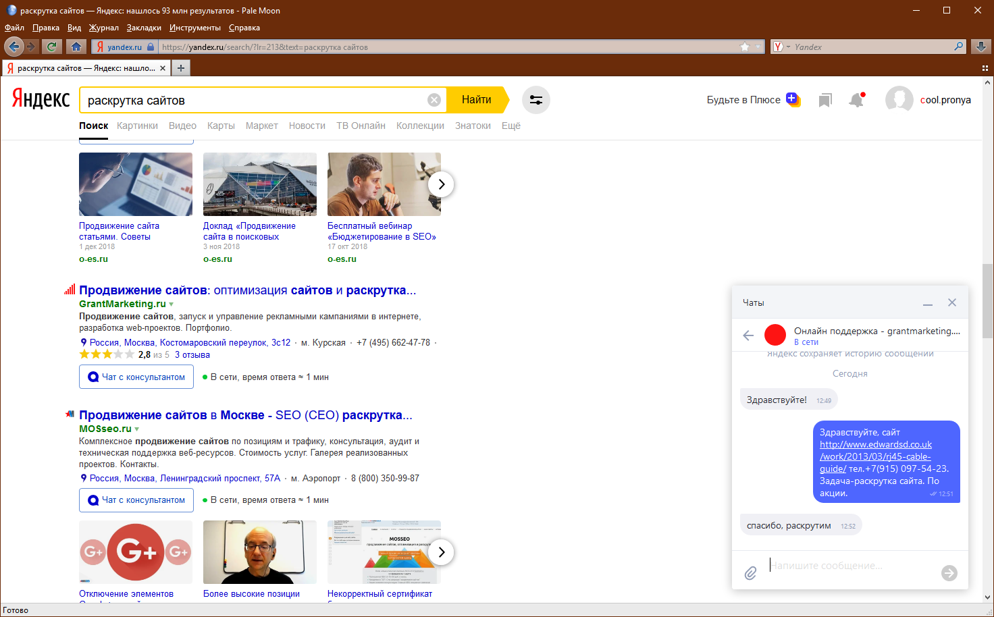Open the site identity lock icon
Viewport: 994px width, 617px height.
pos(151,47)
